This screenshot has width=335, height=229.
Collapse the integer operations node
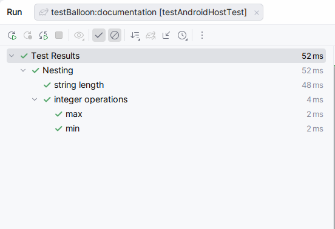pos(35,99)
